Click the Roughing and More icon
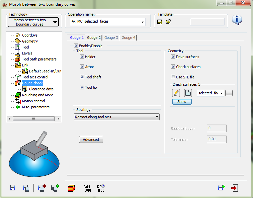253x198 pixels. point(18,95)
